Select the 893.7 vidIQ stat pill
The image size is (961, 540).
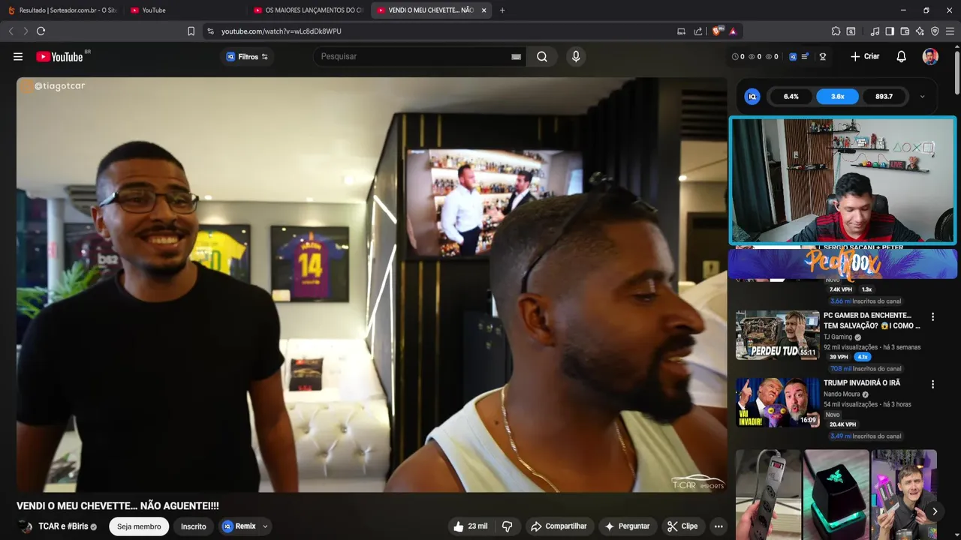click(884, 96)
